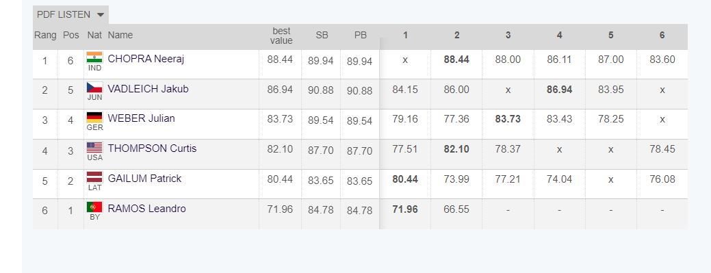Click the 'best value' column header
The height and width of the screenshot is (273, 711).
tap(281, 36)
